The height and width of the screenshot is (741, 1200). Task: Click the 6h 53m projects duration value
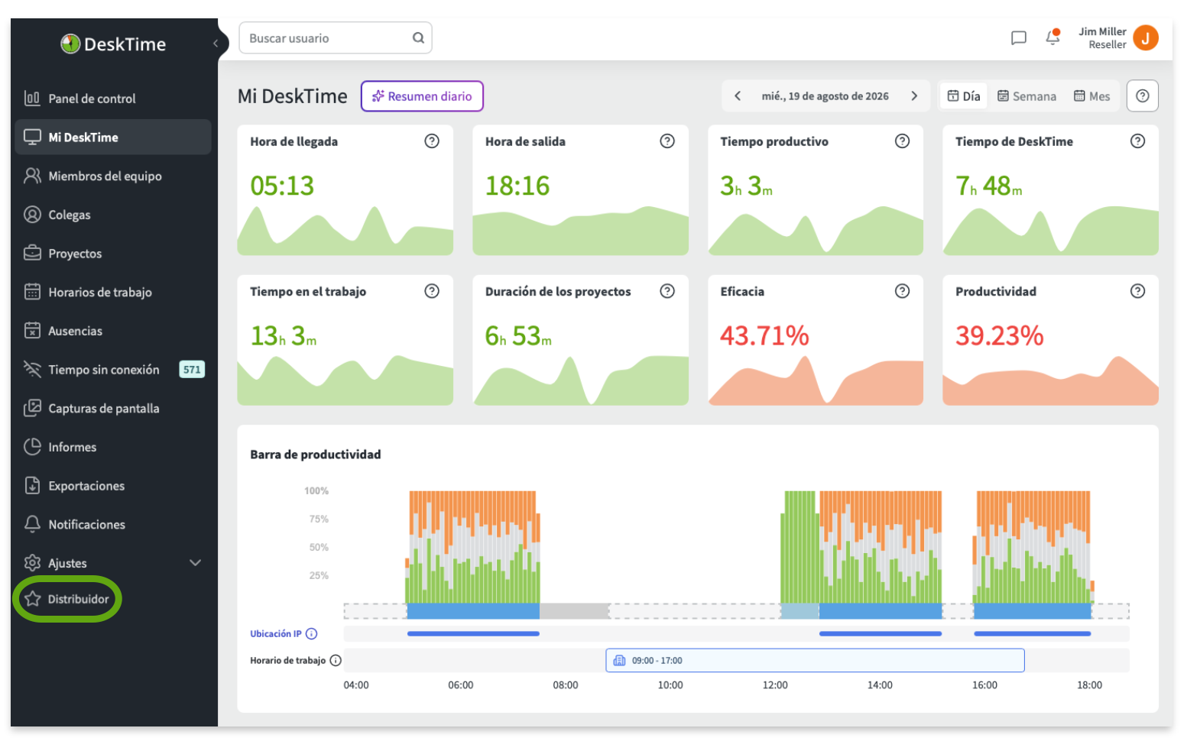click(518, 335)
